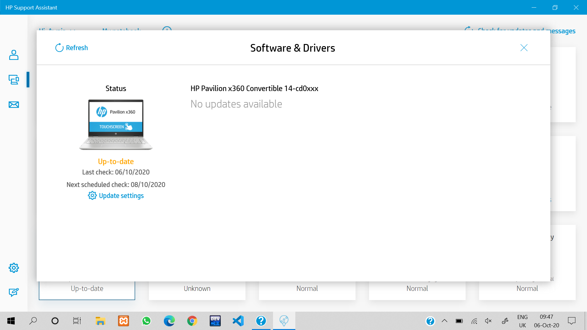Click the feedback icon in sidebar
Screen dimensions: 587x330
pyautogui.click(x=14, y=292)
